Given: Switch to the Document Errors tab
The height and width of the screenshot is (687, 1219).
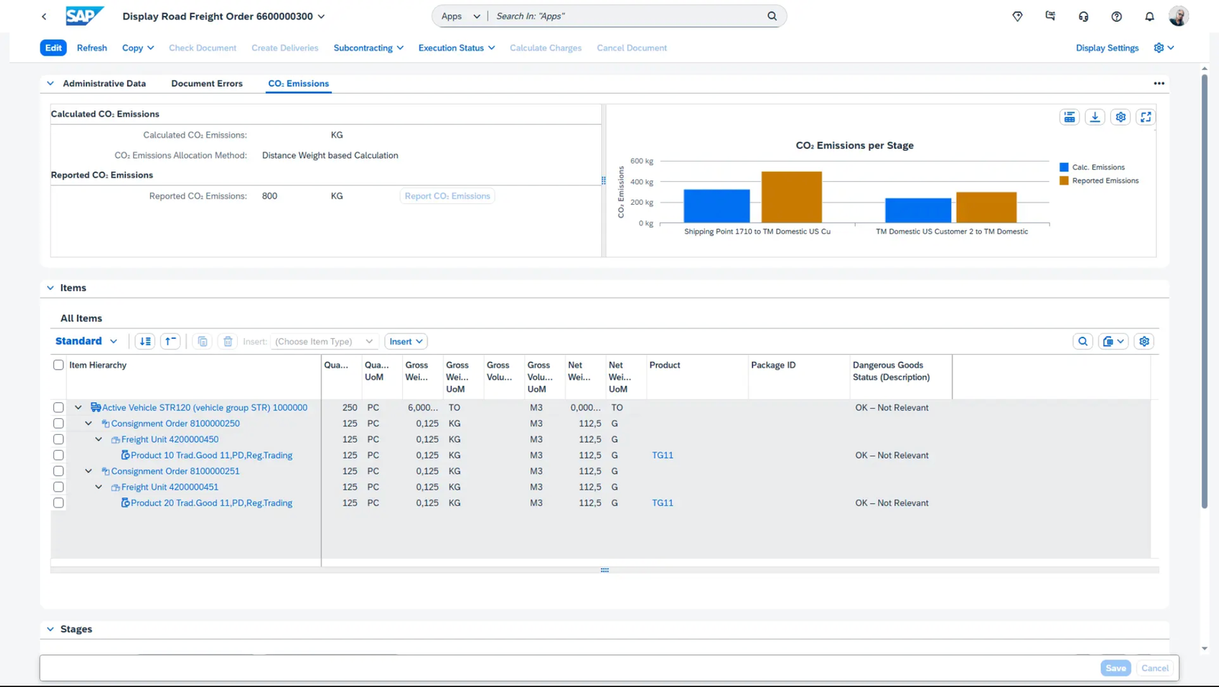Looking at the screenshot, I should pyautogui.click(x=206, y=84).
